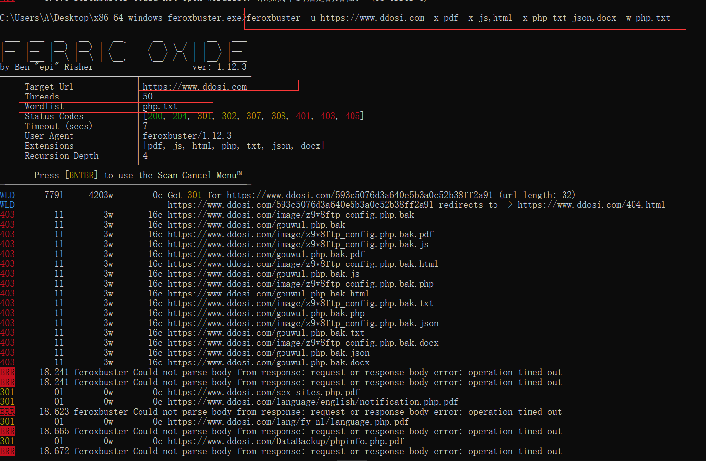Image resolution: width=706 pixels, height=461 pixels.
Task: Select the Target Url value https://www.ddosi.com
Action: click(195, 87)
